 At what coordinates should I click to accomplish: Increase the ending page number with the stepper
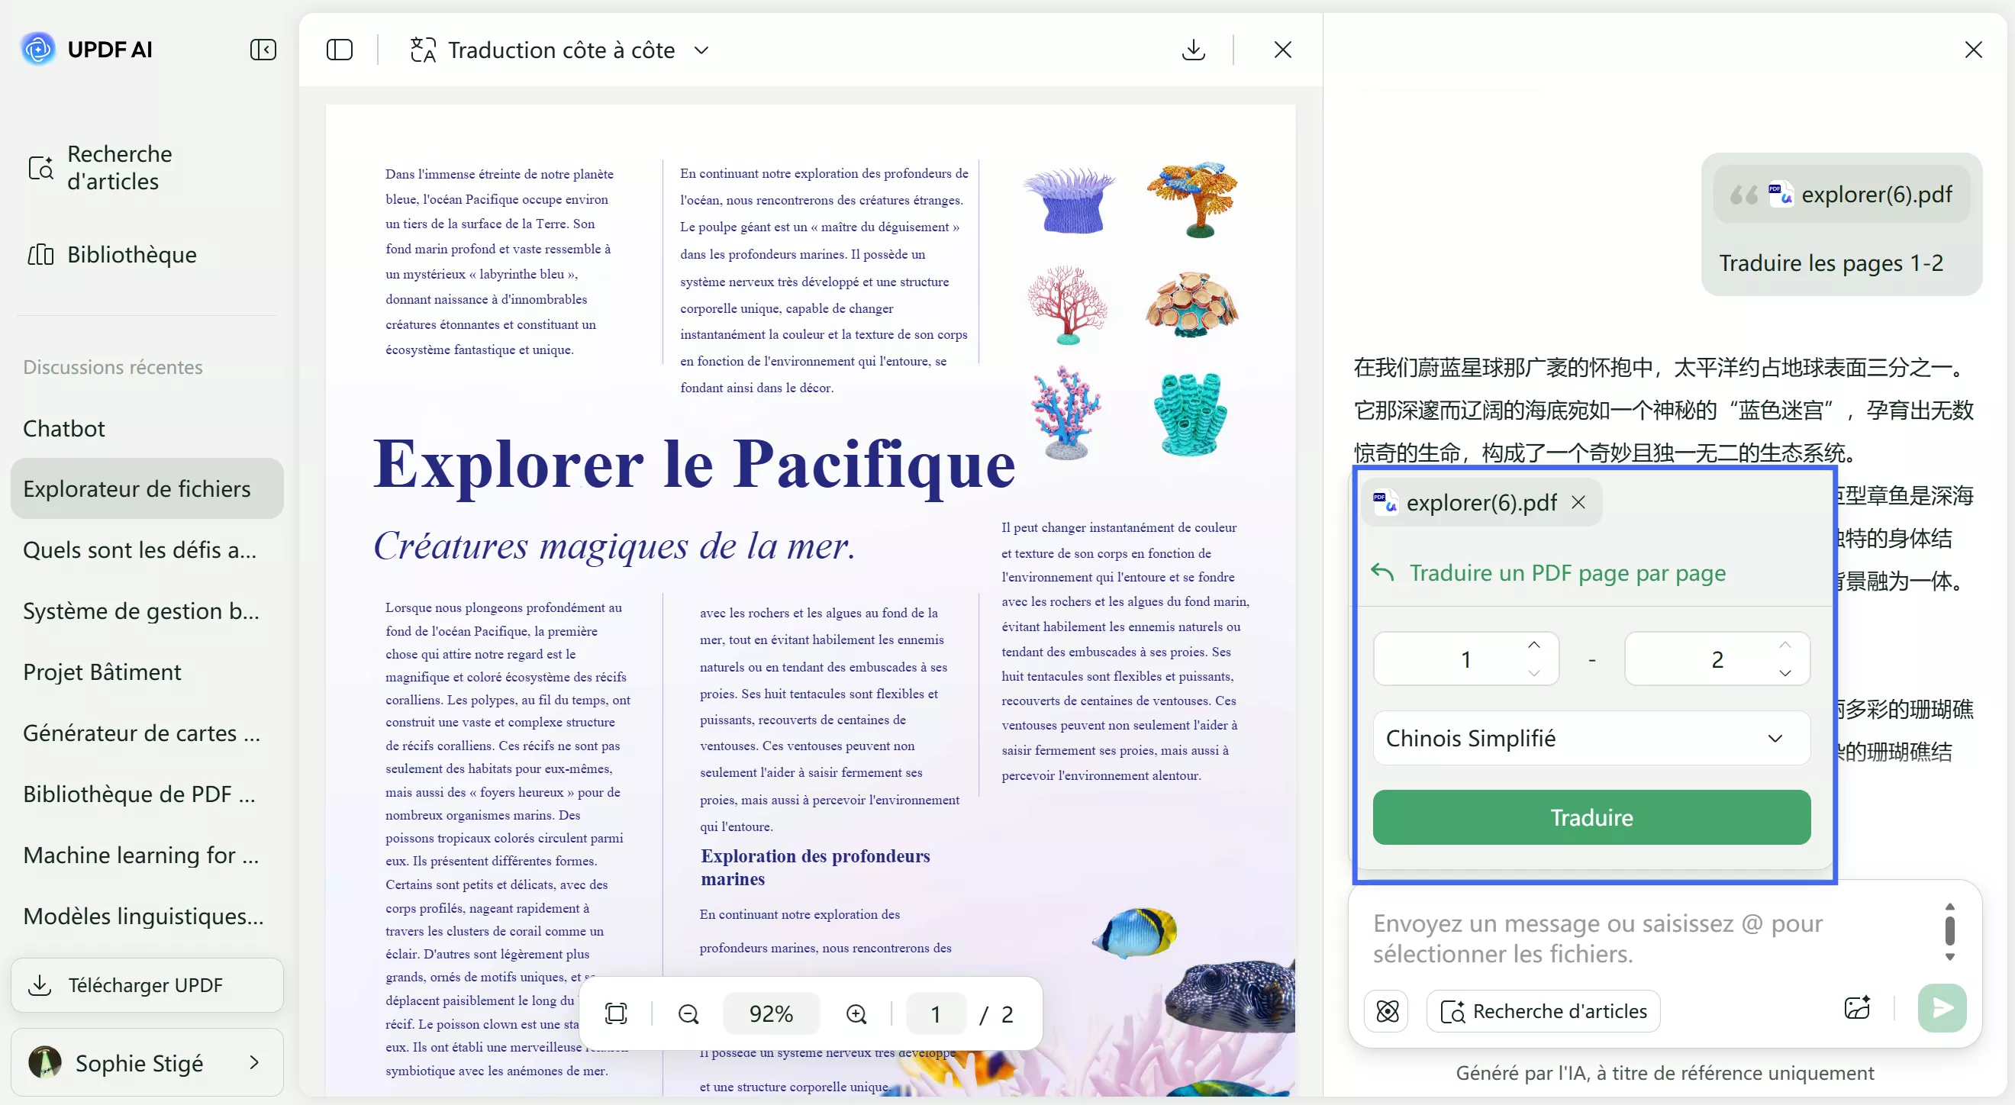tap(1785, 646)
